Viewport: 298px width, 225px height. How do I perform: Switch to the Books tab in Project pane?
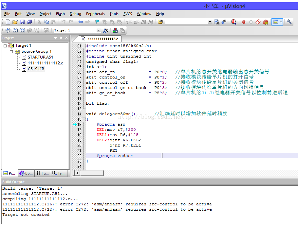(26, 173)
